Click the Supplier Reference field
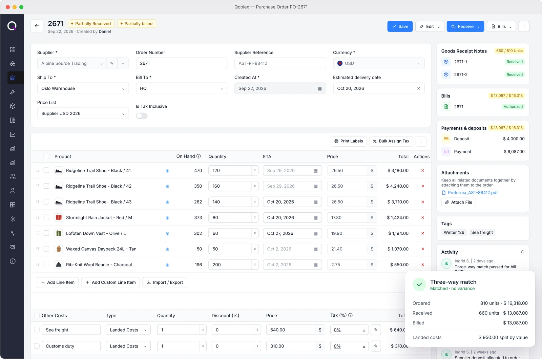 point(280,63)
